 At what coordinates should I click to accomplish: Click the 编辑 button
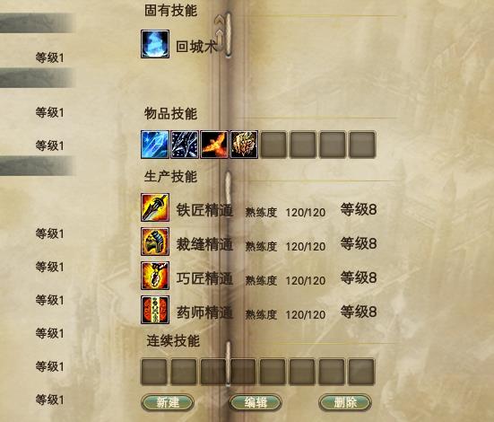tap(256, 402)
